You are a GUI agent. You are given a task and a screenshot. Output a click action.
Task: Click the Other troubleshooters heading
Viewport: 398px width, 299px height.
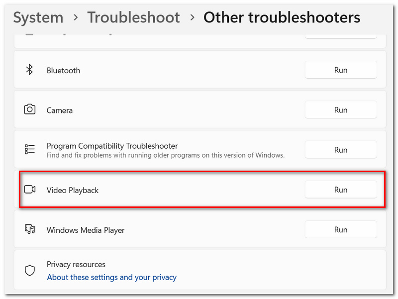(x=282, y=17)
